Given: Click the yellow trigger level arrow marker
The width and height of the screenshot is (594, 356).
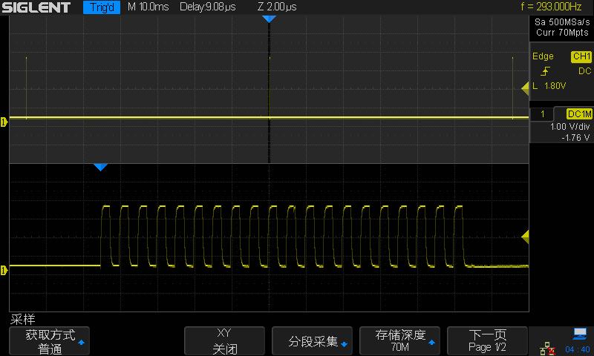Looking at the screenshot, I should (x=525, y=88).
